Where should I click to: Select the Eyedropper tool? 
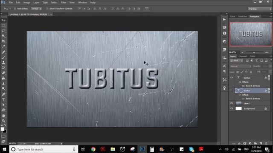pos(3,46)
